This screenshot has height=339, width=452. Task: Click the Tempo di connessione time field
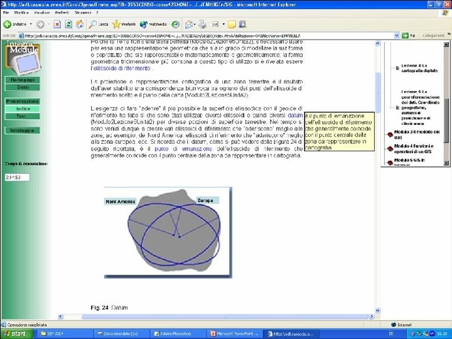click(18, 177)
